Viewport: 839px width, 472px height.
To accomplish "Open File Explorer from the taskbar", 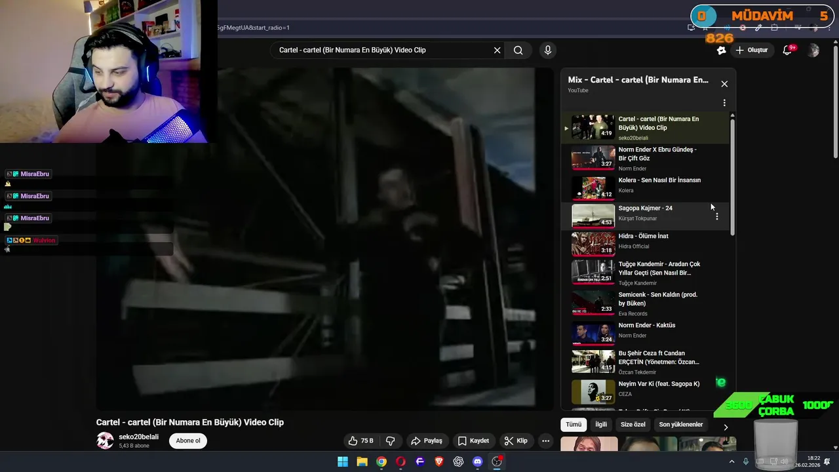I will pyautogui.click(x=362, y=462).
